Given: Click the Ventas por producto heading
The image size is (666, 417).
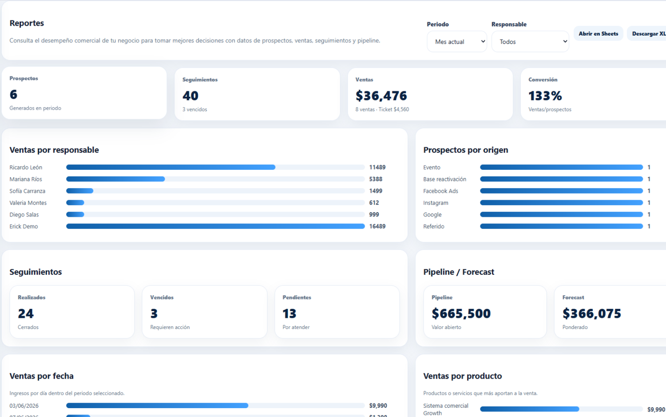Looking at the screenshot, I should coord(463,376).
